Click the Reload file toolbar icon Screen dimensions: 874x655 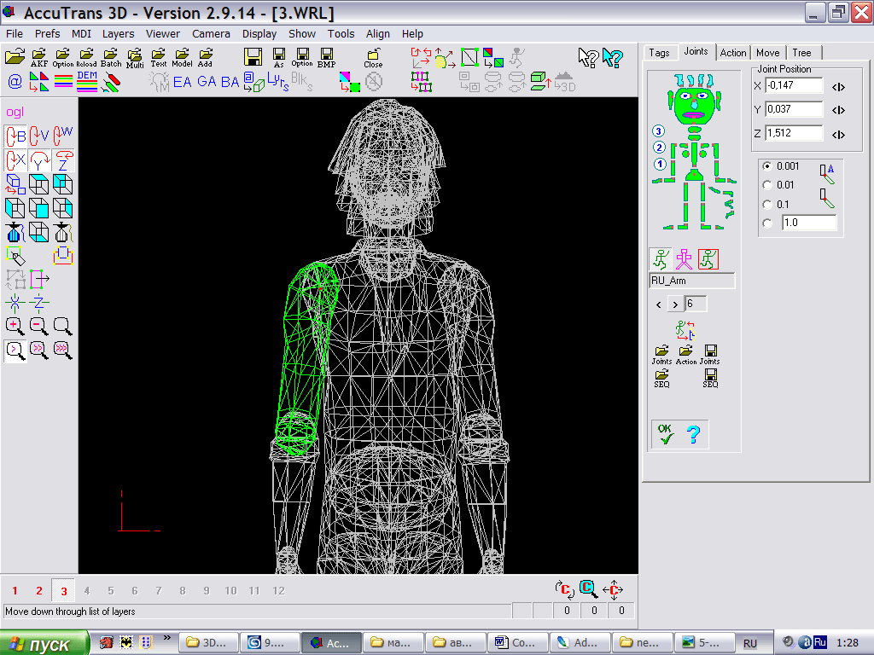[86, 57]
